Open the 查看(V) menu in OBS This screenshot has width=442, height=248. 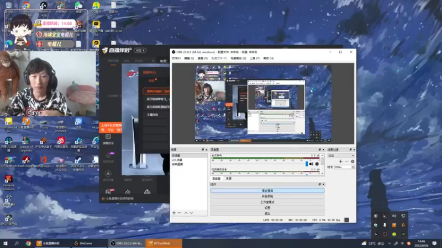pos(203,58)
